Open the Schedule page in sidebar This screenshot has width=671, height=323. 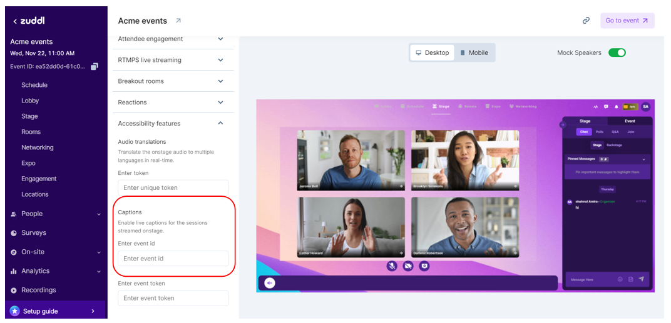(34, 85)
